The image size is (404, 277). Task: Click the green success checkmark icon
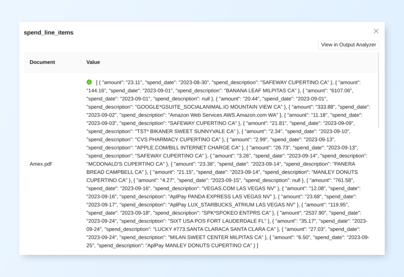tap(89, 82)
